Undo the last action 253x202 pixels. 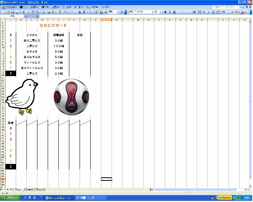[65, 12]
